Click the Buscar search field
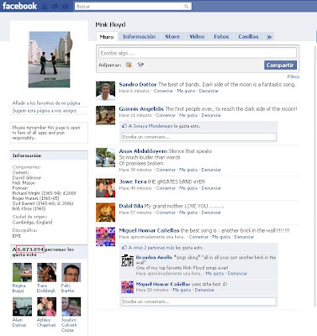317x336 pixels. click(129, 6)
